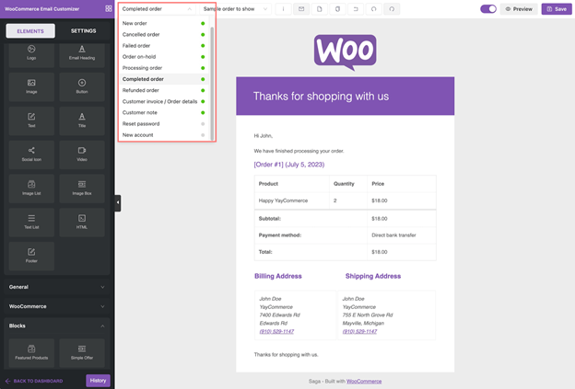Collapse the left panel with the arrow handle
The height and width of the screenshot is (389, 575).
tap(117, 203)
